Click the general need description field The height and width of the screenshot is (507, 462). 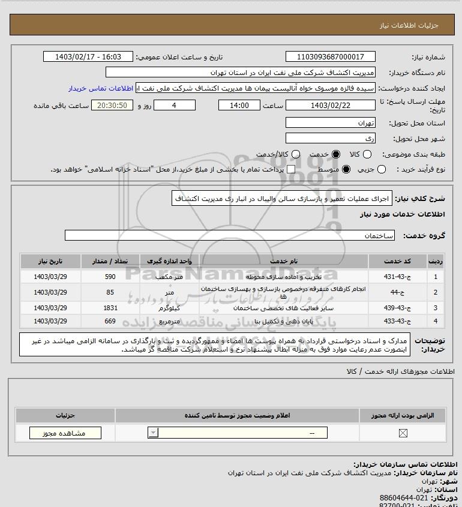pyautogui.click(x=281, y=198)
